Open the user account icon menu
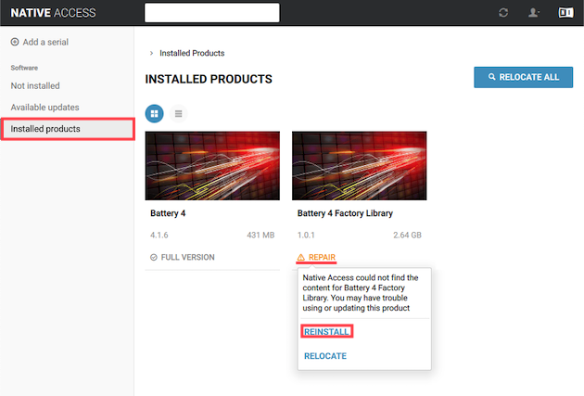The image size is (584, 396). tap(534, 13)
